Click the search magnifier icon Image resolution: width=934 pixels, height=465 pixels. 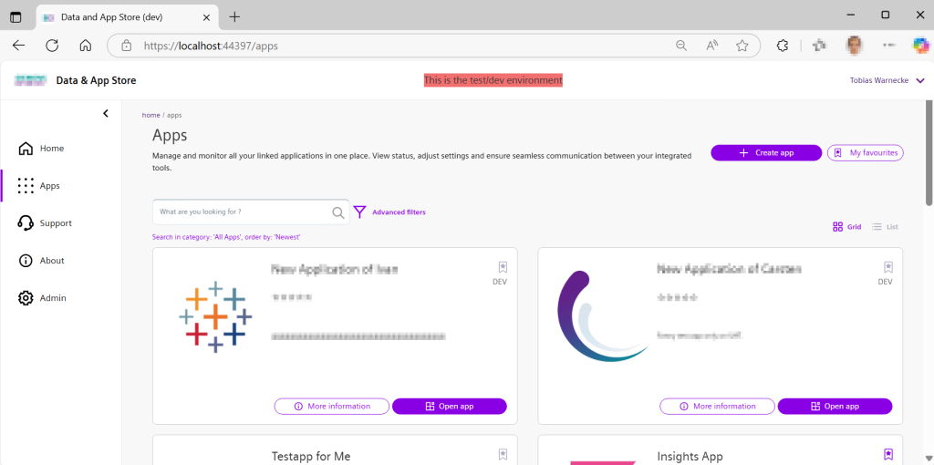click(x=338, y=212)
